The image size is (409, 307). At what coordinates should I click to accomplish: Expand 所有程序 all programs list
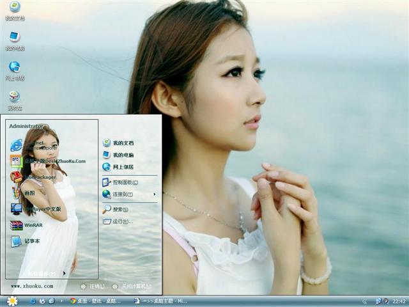[47, 273]
